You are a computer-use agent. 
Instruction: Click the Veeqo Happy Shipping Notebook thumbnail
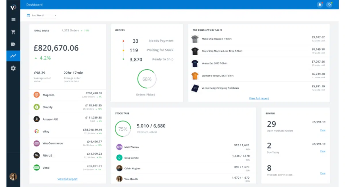[195, 88]
